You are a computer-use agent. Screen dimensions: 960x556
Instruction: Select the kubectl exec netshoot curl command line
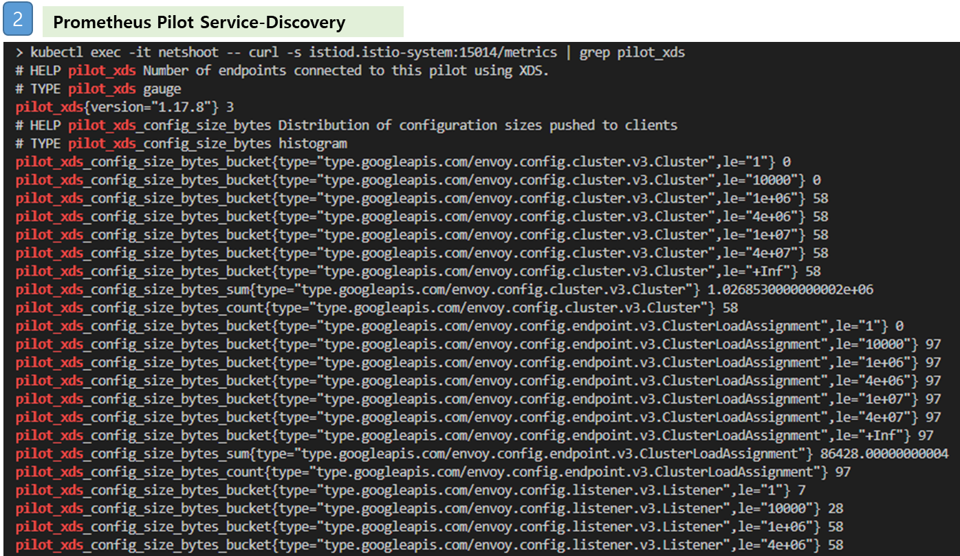[x=350, y=52]
